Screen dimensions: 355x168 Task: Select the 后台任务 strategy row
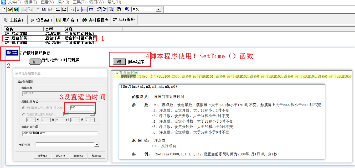(50, 38)
